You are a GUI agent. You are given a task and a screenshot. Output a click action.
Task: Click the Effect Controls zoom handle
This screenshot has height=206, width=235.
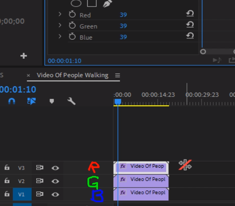click(x=203, y=52)
